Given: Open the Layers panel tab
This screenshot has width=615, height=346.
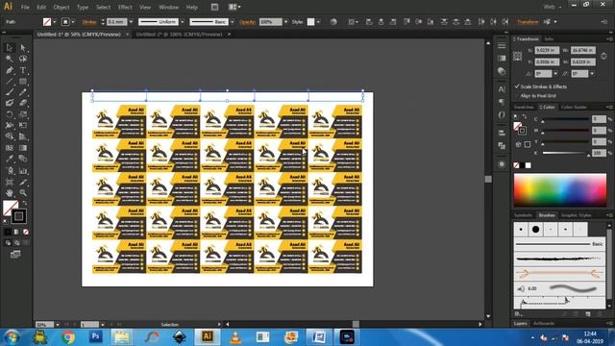Looking at the screenshot, I should pos(521,324).
